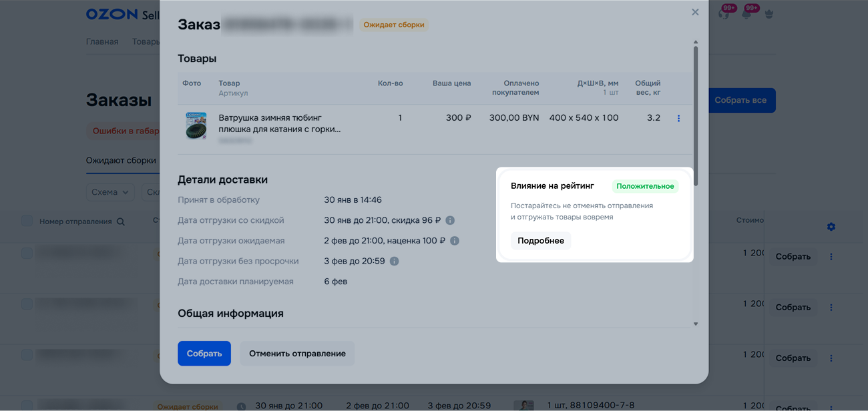Show info for expected shipment date surcharge
This screenshot has width=868, height=411.
(x=454, y=241)
